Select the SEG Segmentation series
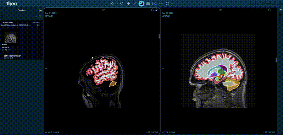283x135 pixels. click(x=13, y=56)
